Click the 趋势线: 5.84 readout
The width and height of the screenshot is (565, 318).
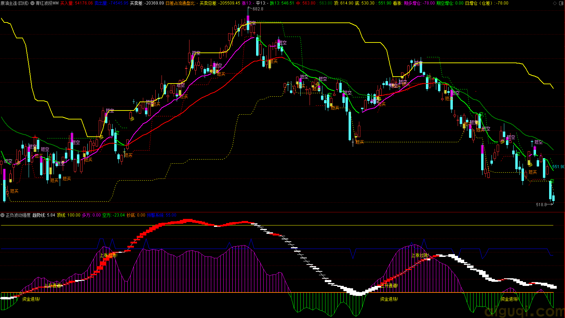[x=44, y=215]
